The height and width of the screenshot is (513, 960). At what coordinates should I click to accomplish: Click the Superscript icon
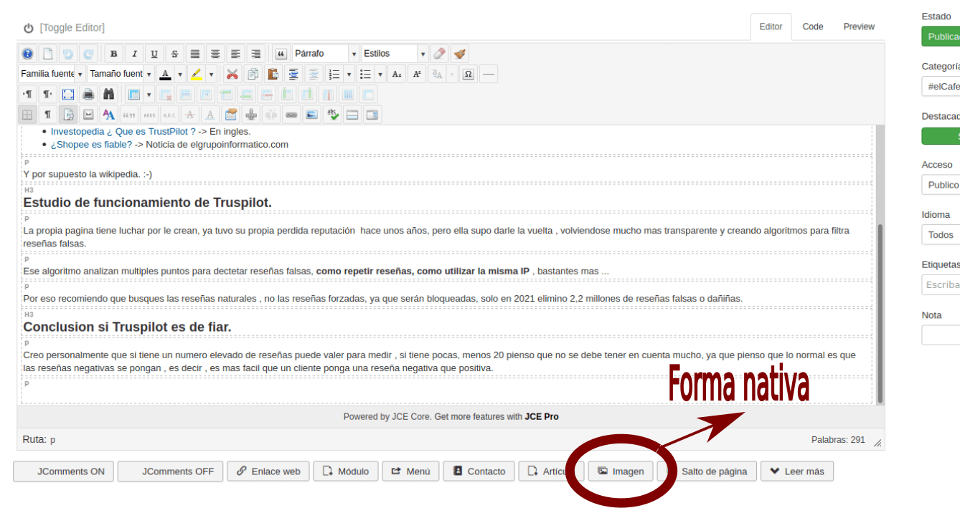coord(417,74)
